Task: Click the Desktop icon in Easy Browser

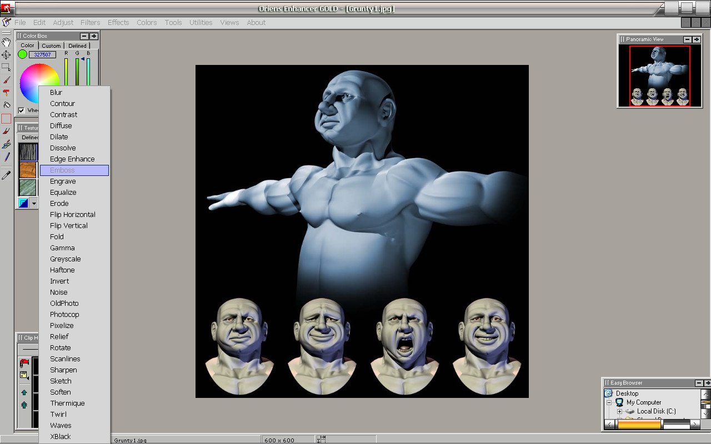Action: 608,393
